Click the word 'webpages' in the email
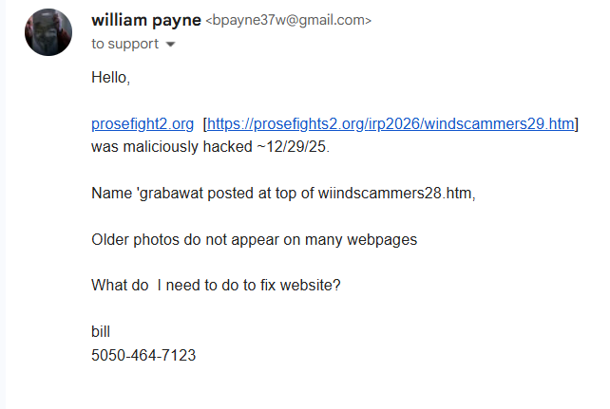 pyautogui.click(x=381, y=239)
